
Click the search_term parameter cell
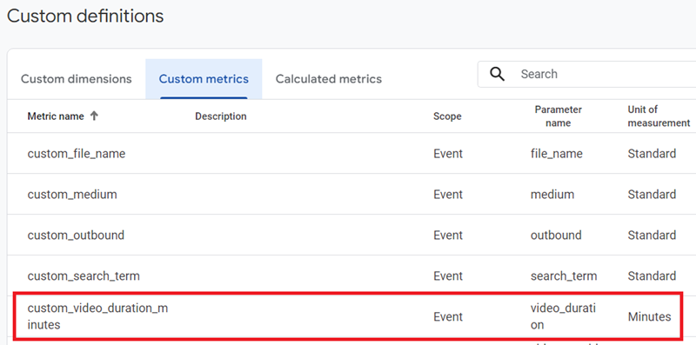point(564,275)
